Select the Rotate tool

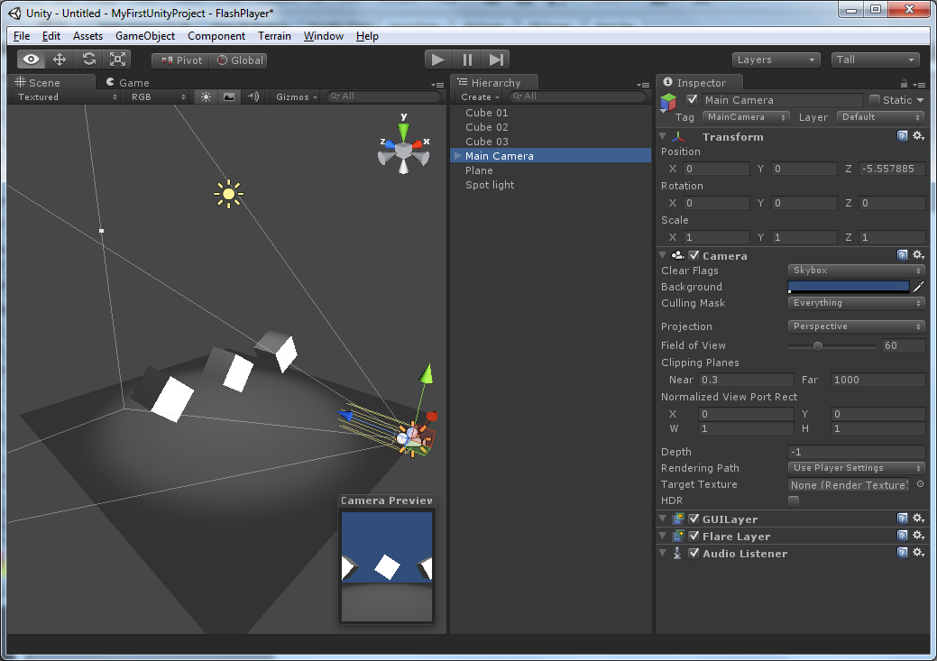(88, 60)
